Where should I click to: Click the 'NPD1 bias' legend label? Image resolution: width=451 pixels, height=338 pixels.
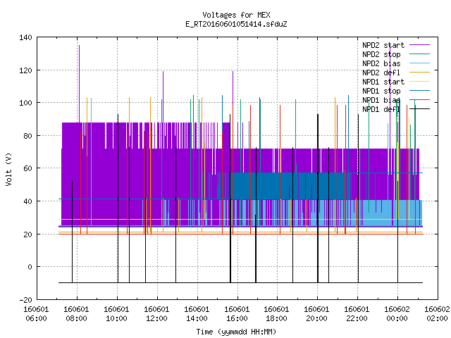click(381, 100)
